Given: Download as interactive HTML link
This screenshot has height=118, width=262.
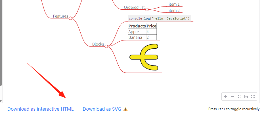Looking at the screenshot, I should (40, 109).
